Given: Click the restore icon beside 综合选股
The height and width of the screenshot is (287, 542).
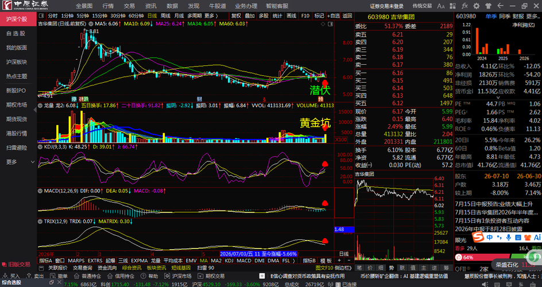Looking at the screenshot, I should [x=51, y=282].
